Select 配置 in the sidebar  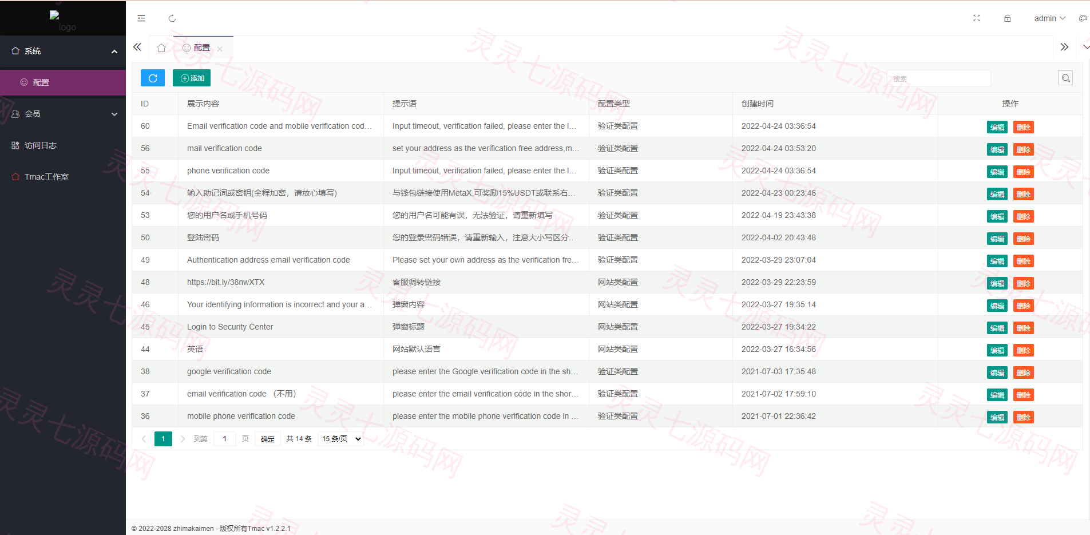(63, 82)
